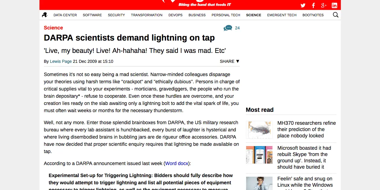Open the comments speech bubble icon
Image resolution: width=380 pixels, height=190 pixels.
tap(228, 28)
